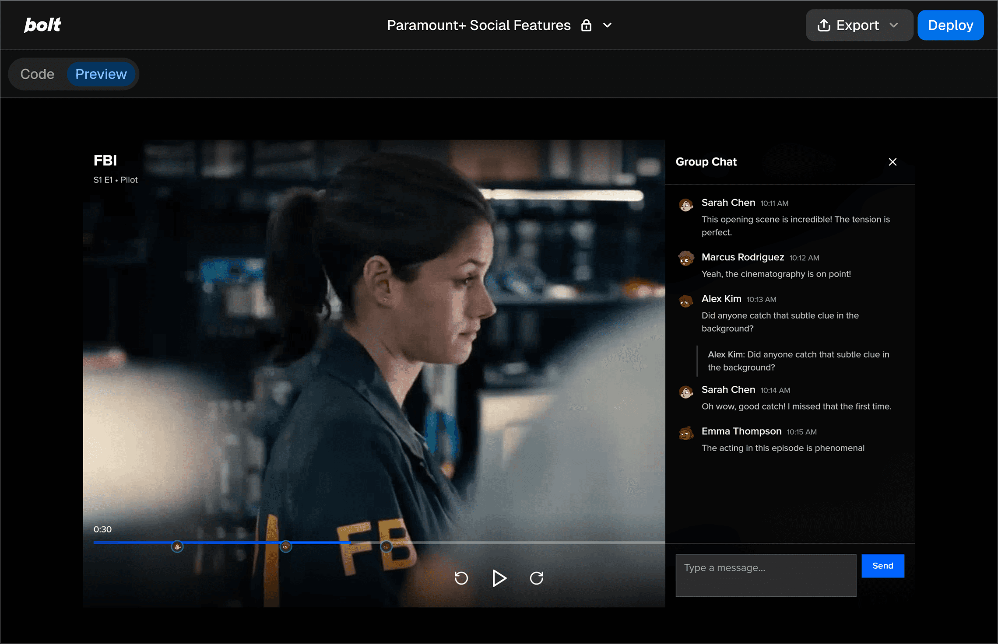998x644 pixels.
Task: Click Emma Thompson's avatar
Action: pyautogui.click(x=685, y=433)
